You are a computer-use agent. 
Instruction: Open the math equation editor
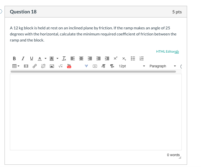pos(61,66)
